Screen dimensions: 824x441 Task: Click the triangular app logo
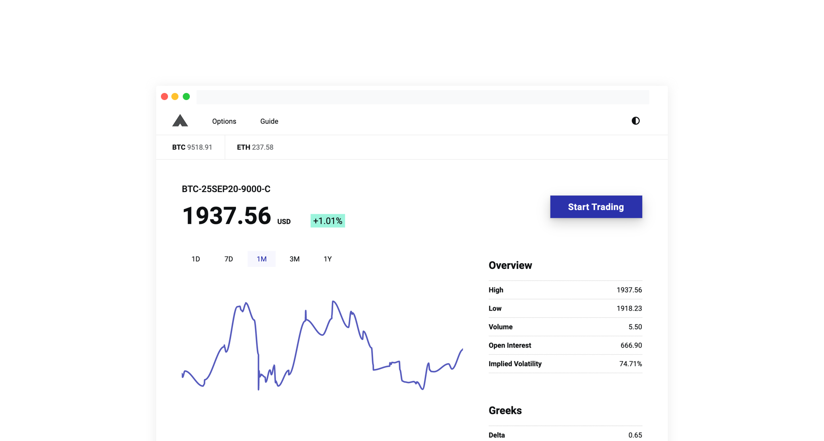tap(180, 121)
